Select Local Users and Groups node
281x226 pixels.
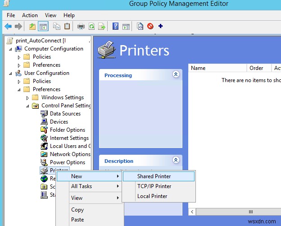pos(70,146)
